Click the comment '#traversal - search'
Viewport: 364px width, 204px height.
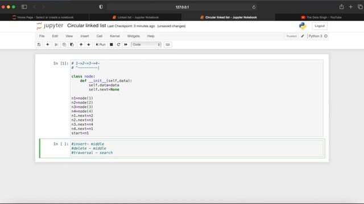92,152
